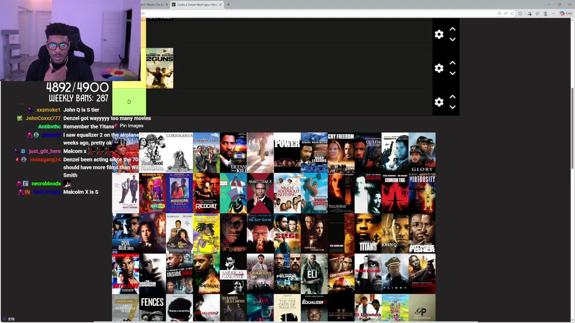Choose the Pelican Brief poster
This screenshot has height=323, width=575.
click(x=341, y=193)
